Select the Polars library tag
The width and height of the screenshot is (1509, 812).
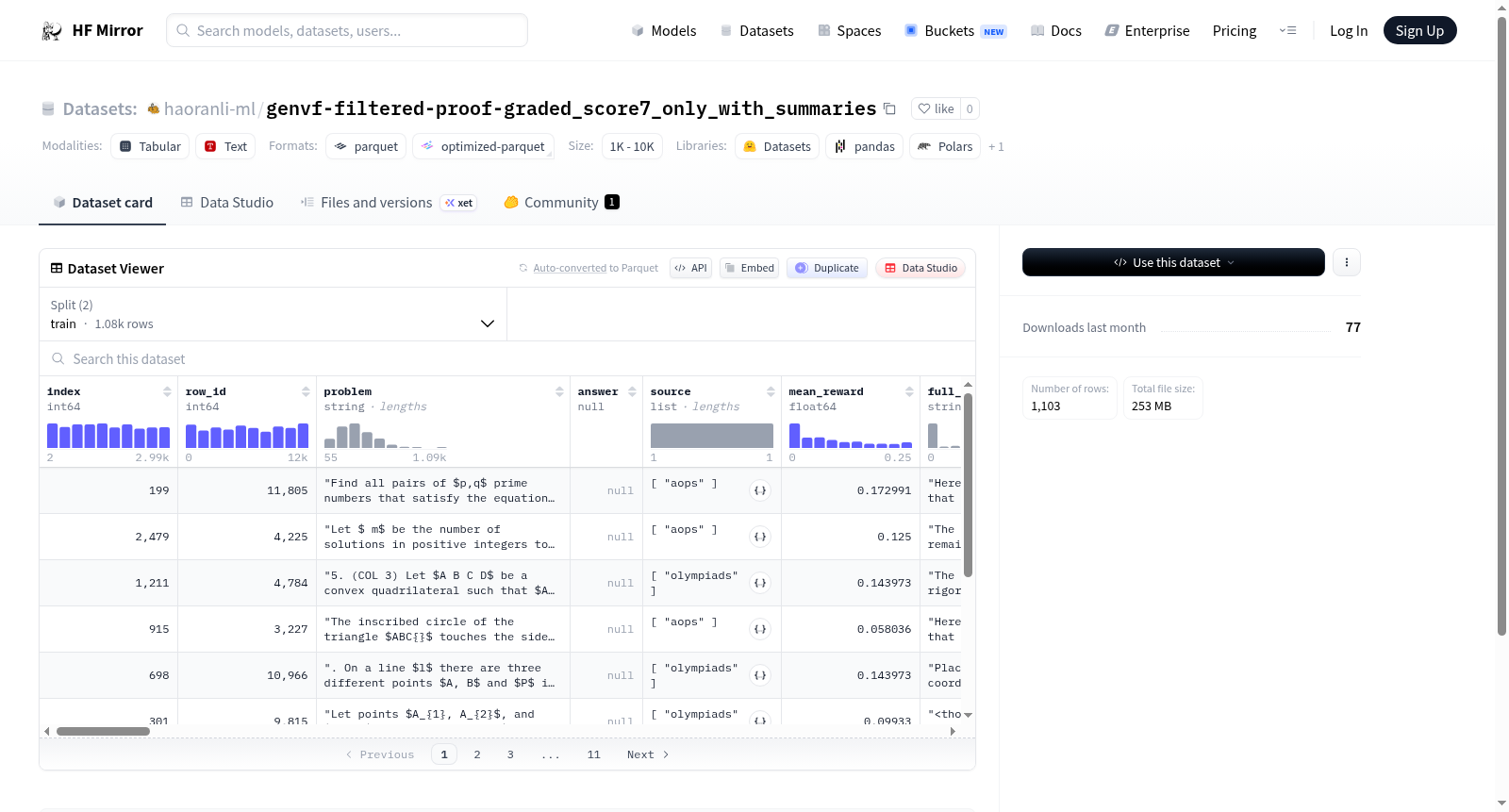pyautogui.click(x=945, y=146)
